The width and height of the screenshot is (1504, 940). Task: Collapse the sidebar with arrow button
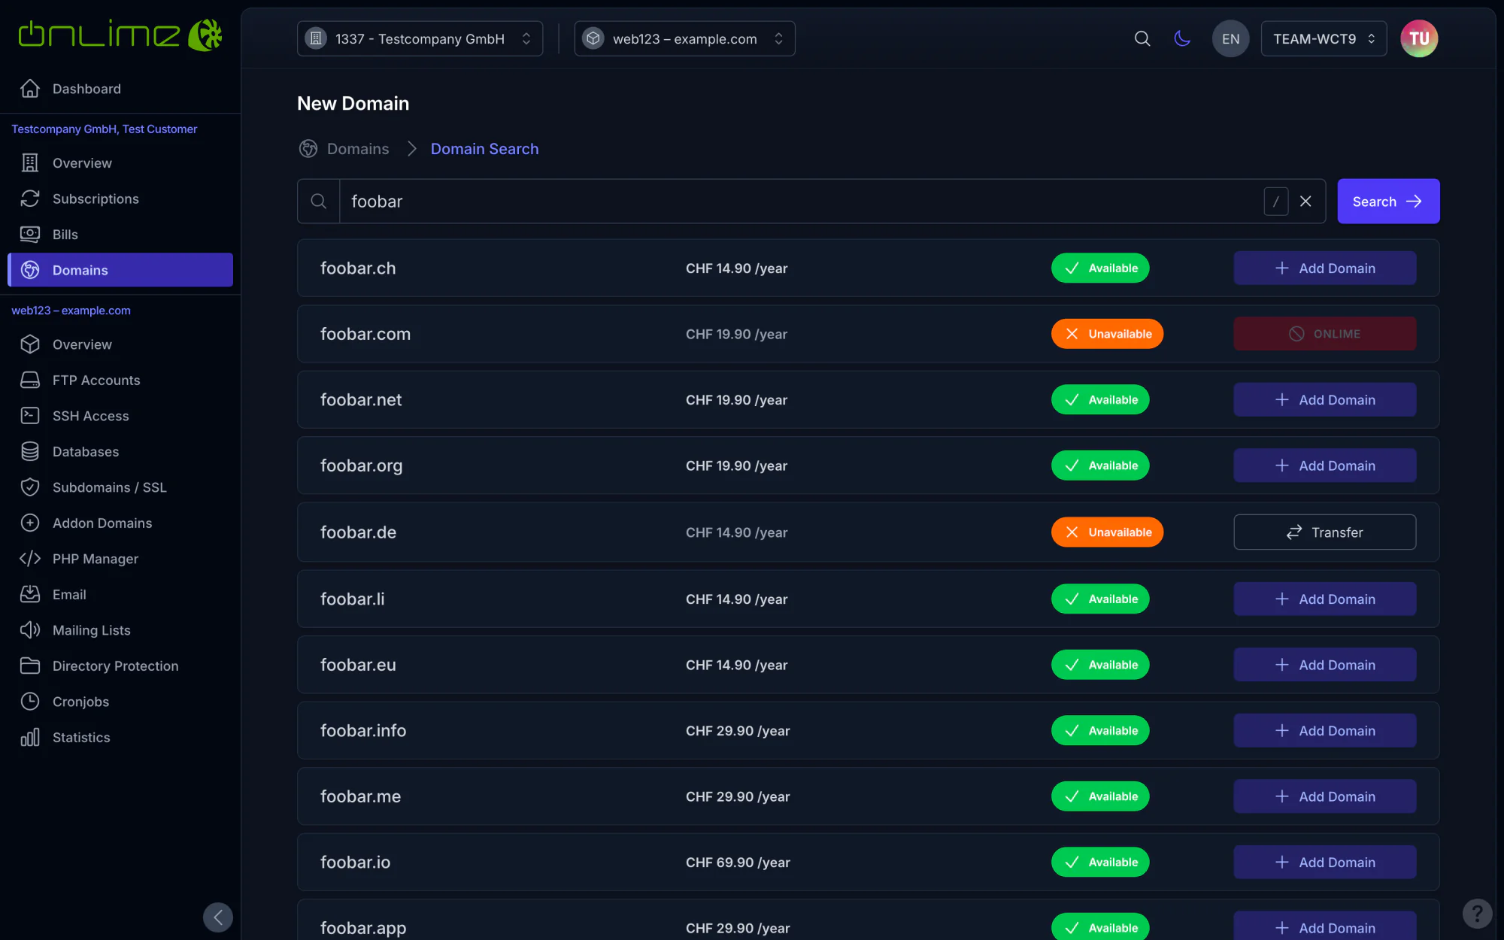point(218,917)
